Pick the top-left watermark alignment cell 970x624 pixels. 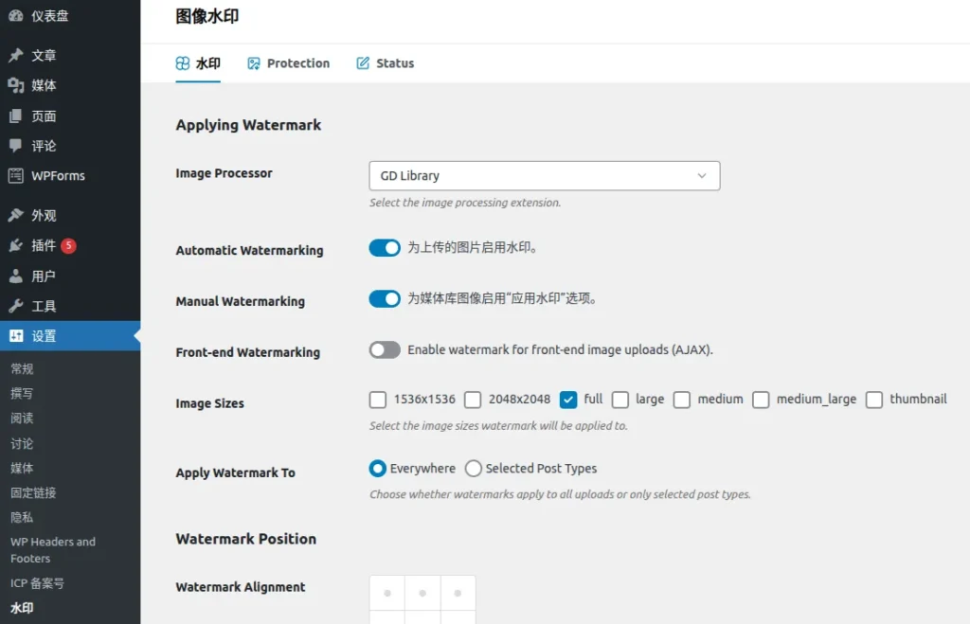(386, 592)
